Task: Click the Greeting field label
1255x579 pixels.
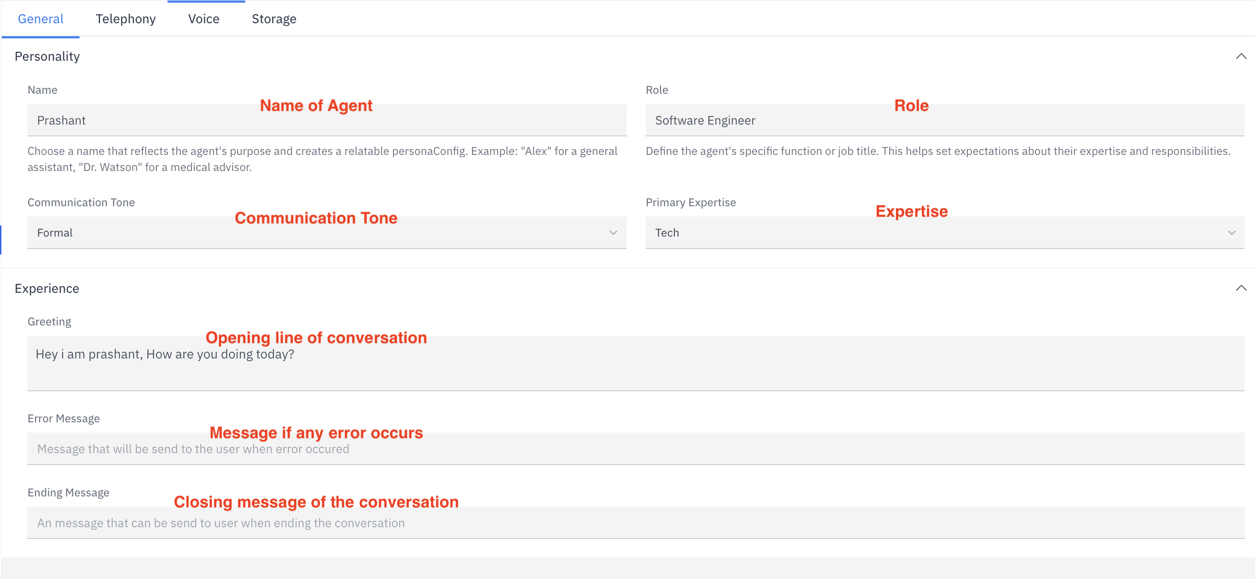Action: pyautogui.click(x=49, y=321)
